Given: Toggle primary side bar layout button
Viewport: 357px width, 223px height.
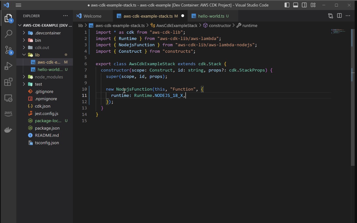Looking at the screenshot, I should click(x=287, y=5).
